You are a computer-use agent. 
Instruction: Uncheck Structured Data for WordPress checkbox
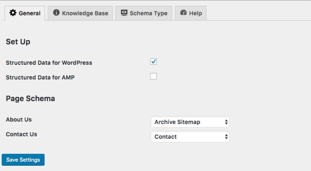tap(153, 61)
